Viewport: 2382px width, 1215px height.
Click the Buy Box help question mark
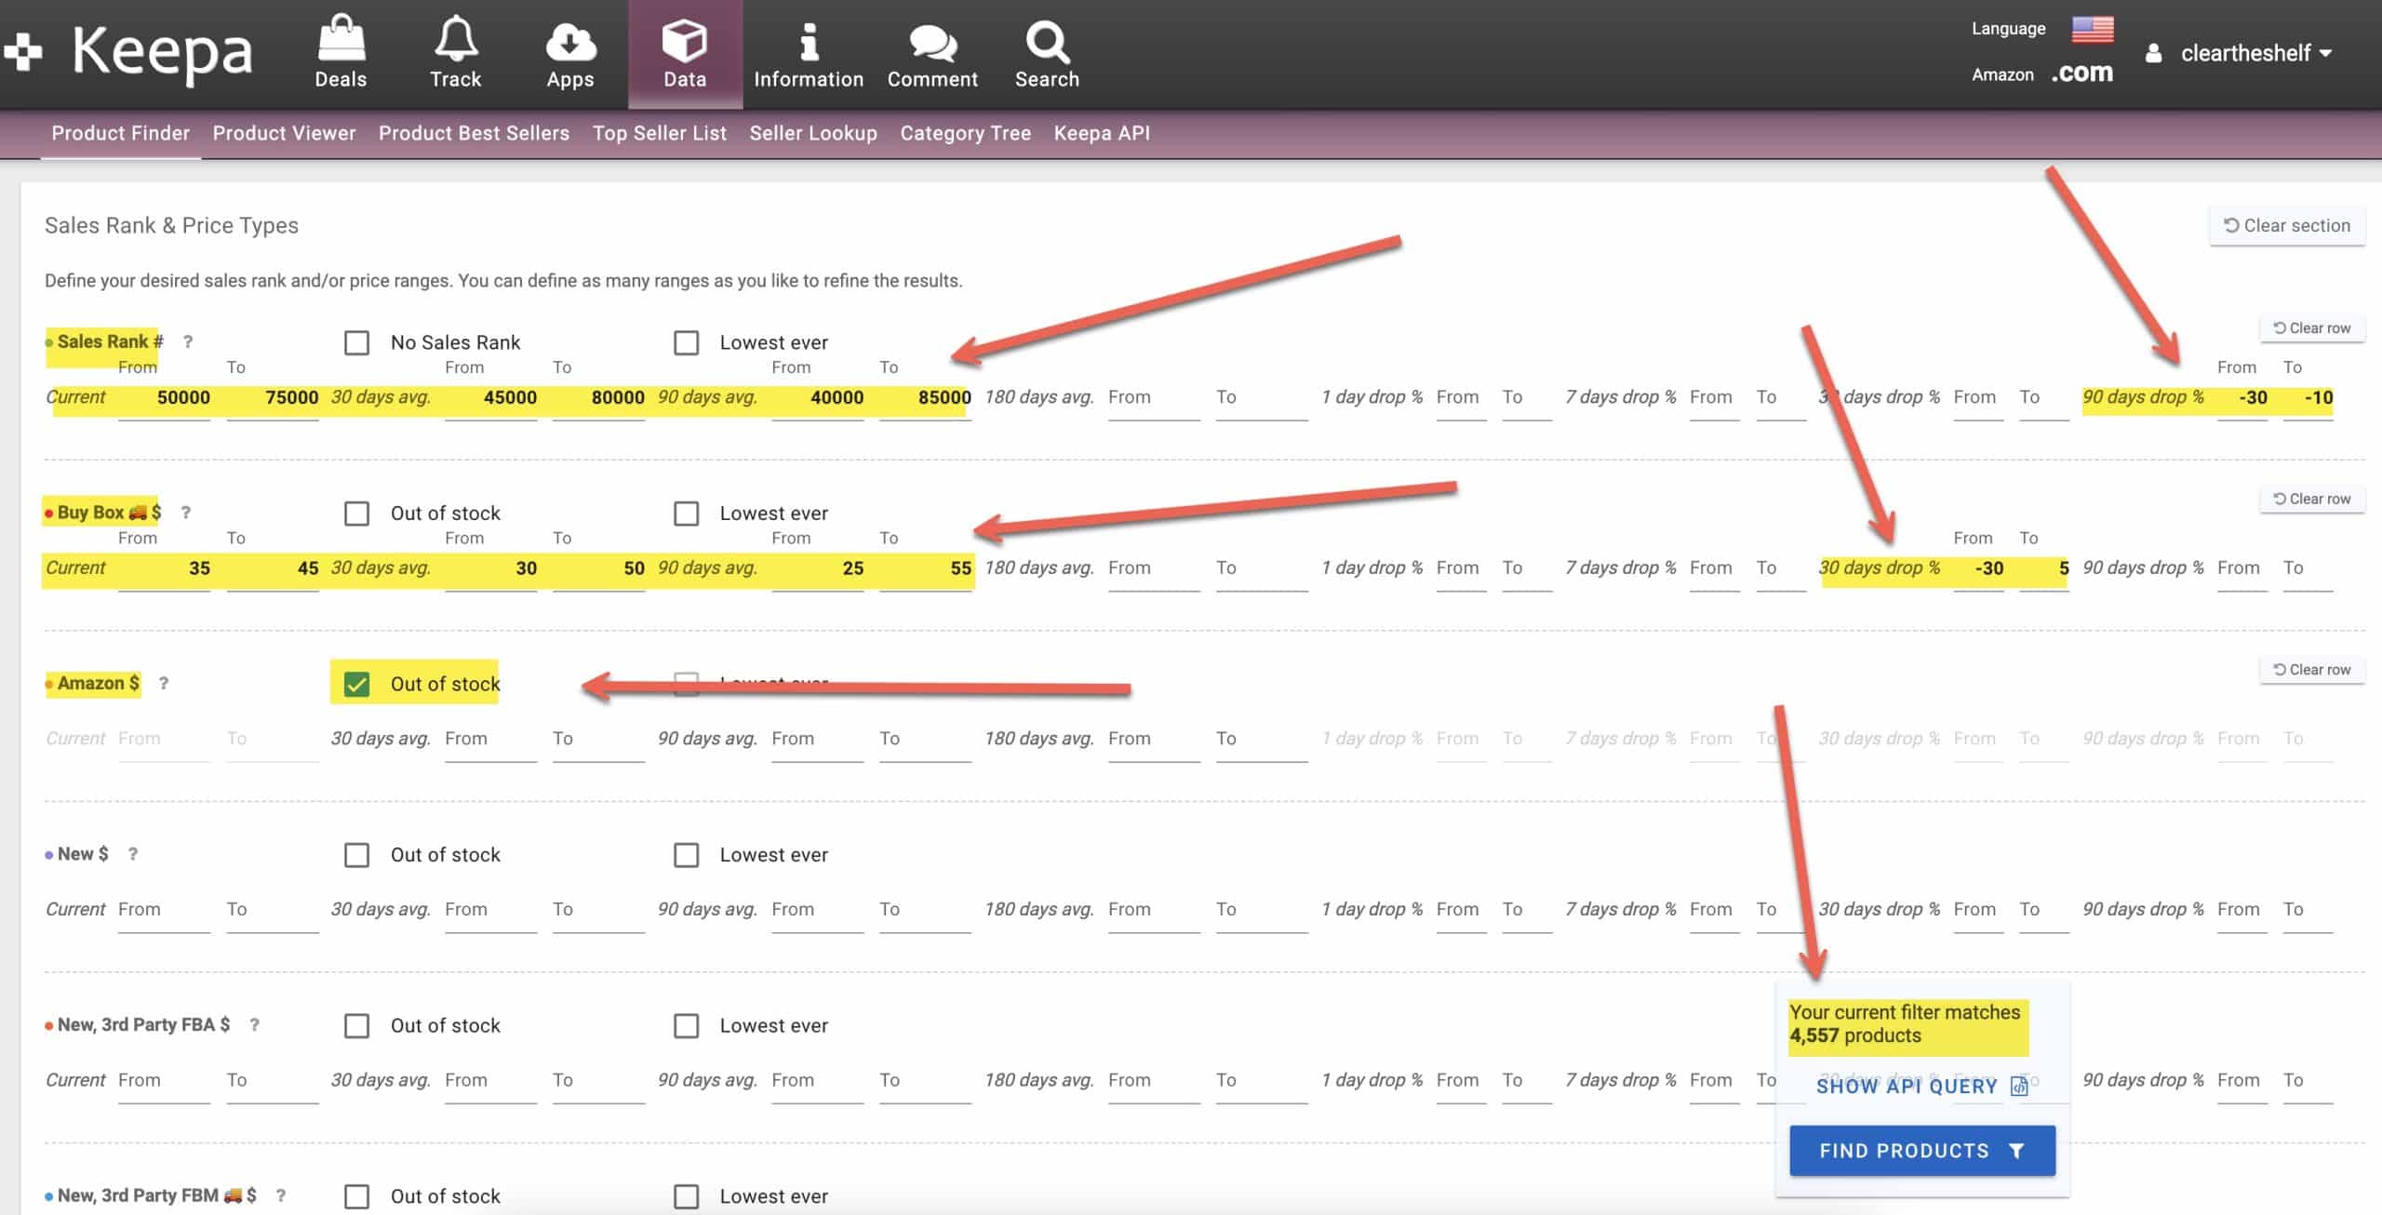coord(186,513)
